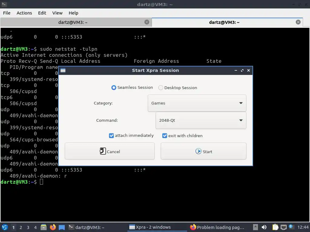The image size is (310, 232).
Task: Close the first terminal tab
Action: click(147, 22)
